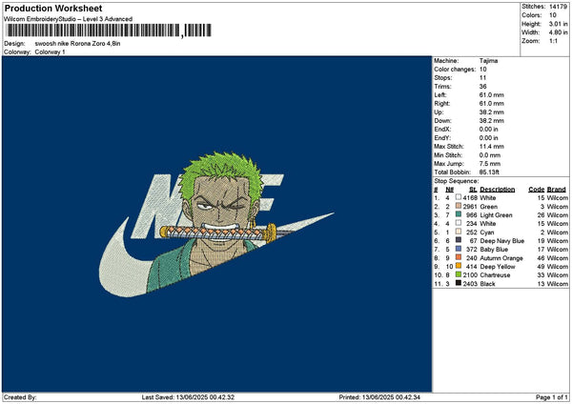Select the 'Colorway 1' value
572x404 pixels.
coord(50,52)
